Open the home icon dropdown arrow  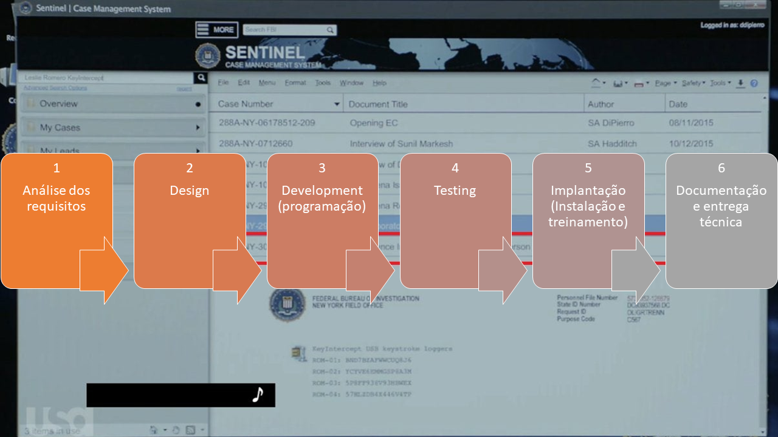pyautogui.click(x=604, y=84)
